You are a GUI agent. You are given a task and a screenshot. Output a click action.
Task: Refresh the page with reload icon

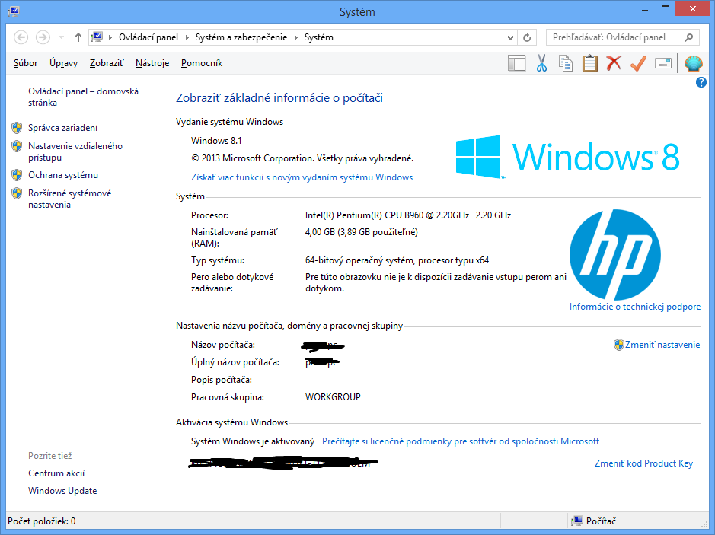[527, 38]
